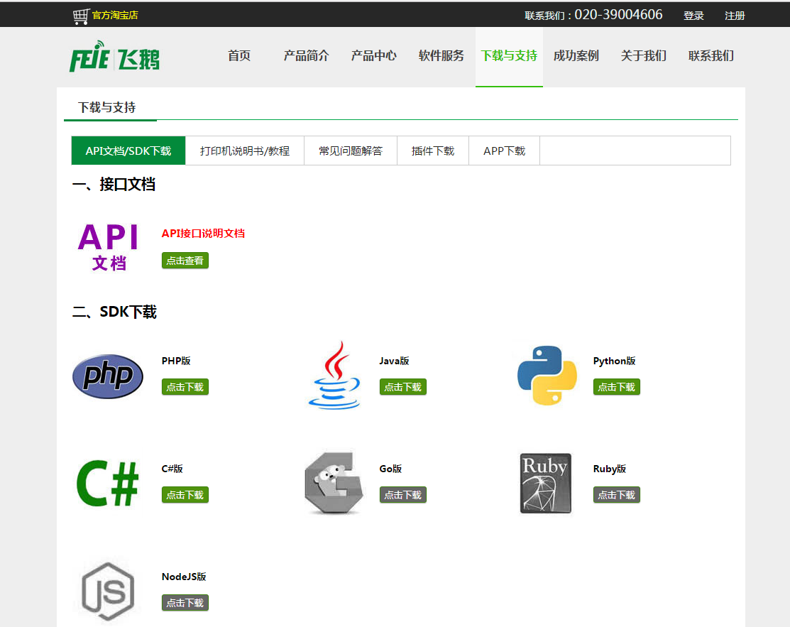Screen dimensions: 790x627
Task: Click the Java版 label
Action: (x=394, y=361)
